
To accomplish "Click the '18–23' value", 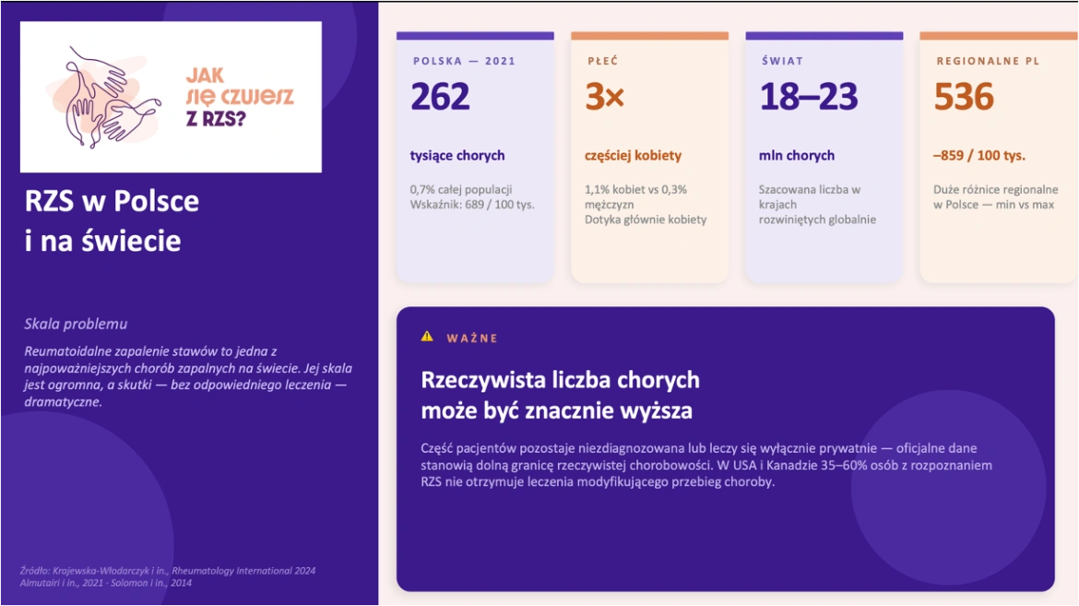I will coord(810,97).
